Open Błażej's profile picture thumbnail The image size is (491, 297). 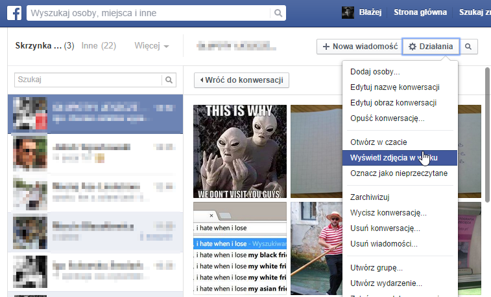coord(348,12)
